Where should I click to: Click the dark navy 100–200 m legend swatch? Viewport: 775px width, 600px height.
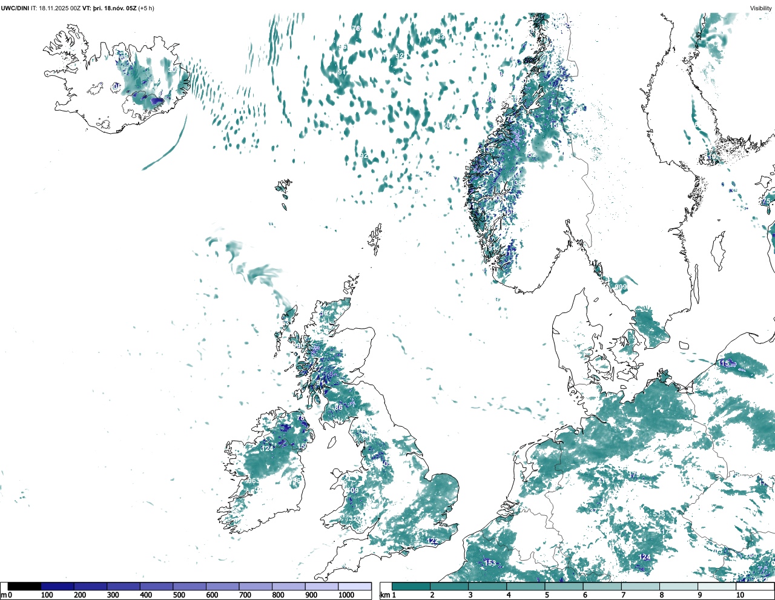[x=58, y=587]
